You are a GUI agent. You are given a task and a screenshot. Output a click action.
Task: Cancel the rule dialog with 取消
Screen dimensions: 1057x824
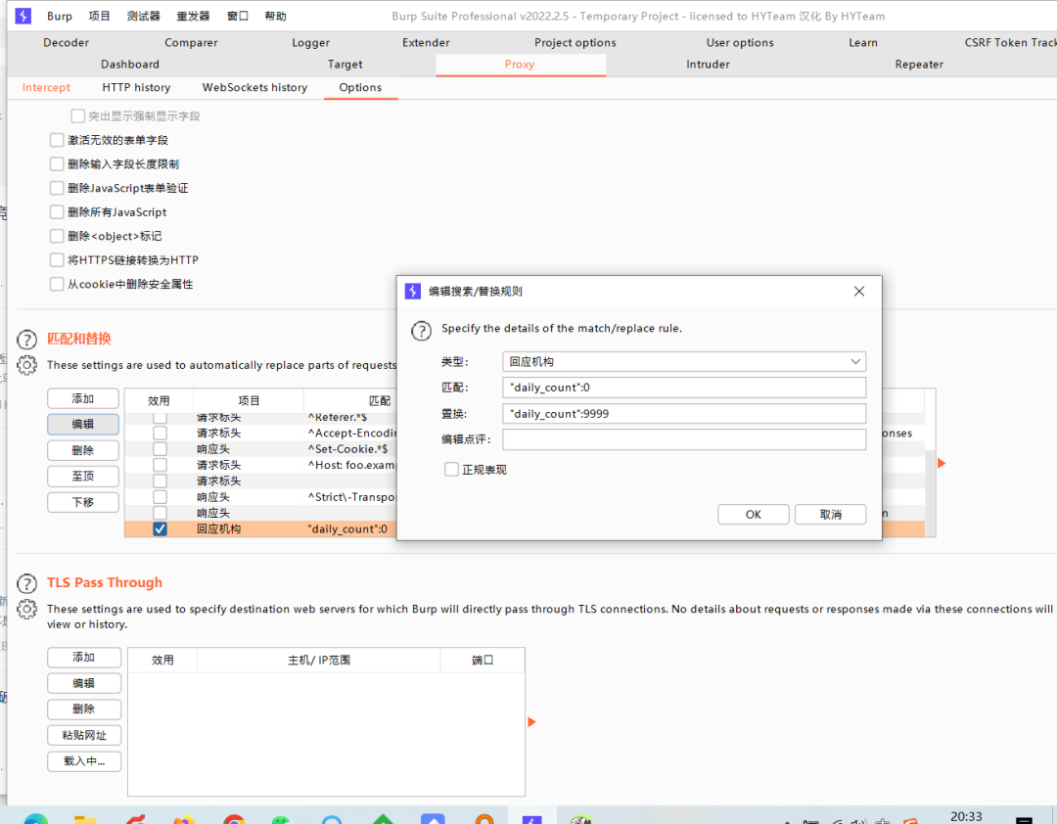831,515
